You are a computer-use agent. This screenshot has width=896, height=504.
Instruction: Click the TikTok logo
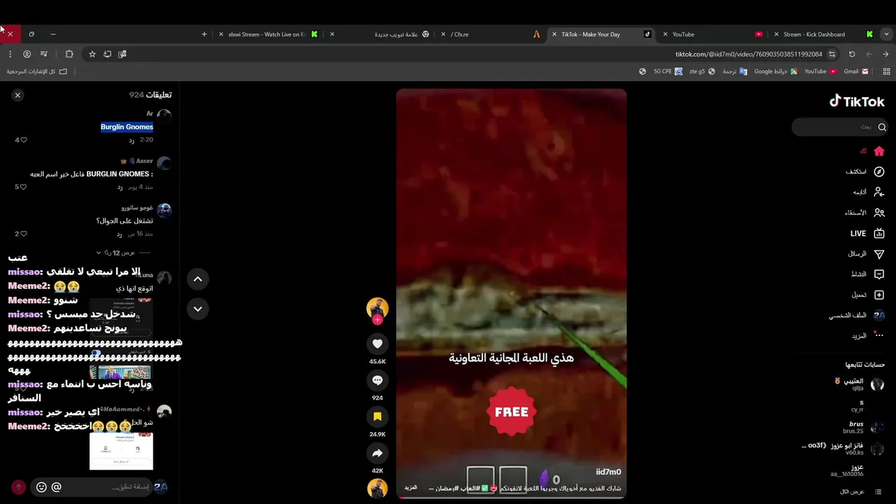tap(857, 101)
